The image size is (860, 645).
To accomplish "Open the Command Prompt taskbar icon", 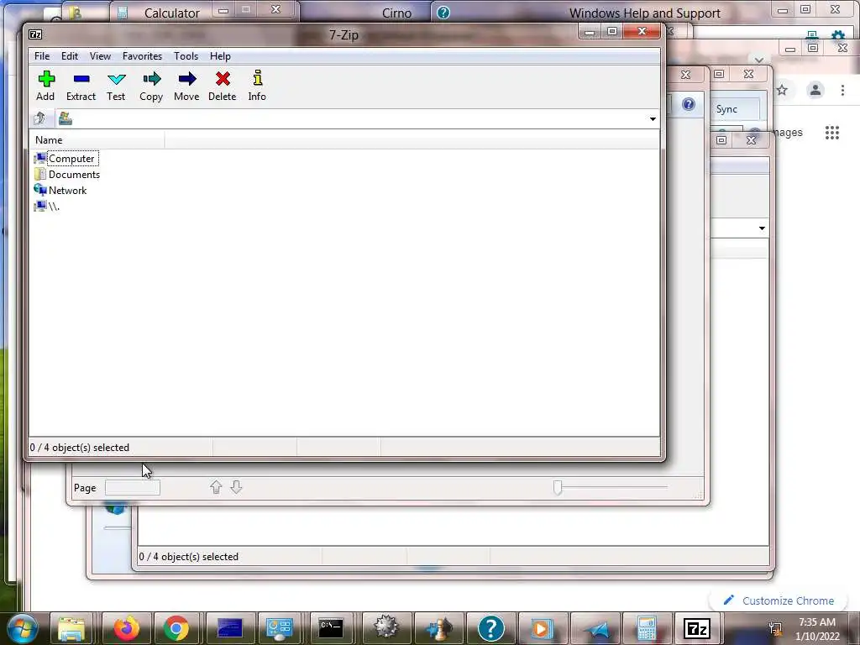I will click(x=331, y=628).
